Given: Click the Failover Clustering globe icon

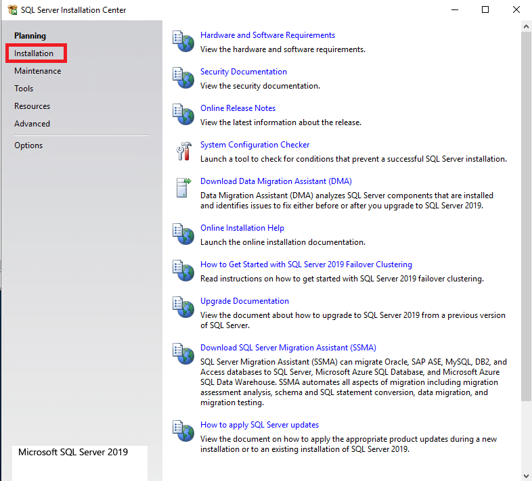Looking at the screenshot, I should coord(183,271).
